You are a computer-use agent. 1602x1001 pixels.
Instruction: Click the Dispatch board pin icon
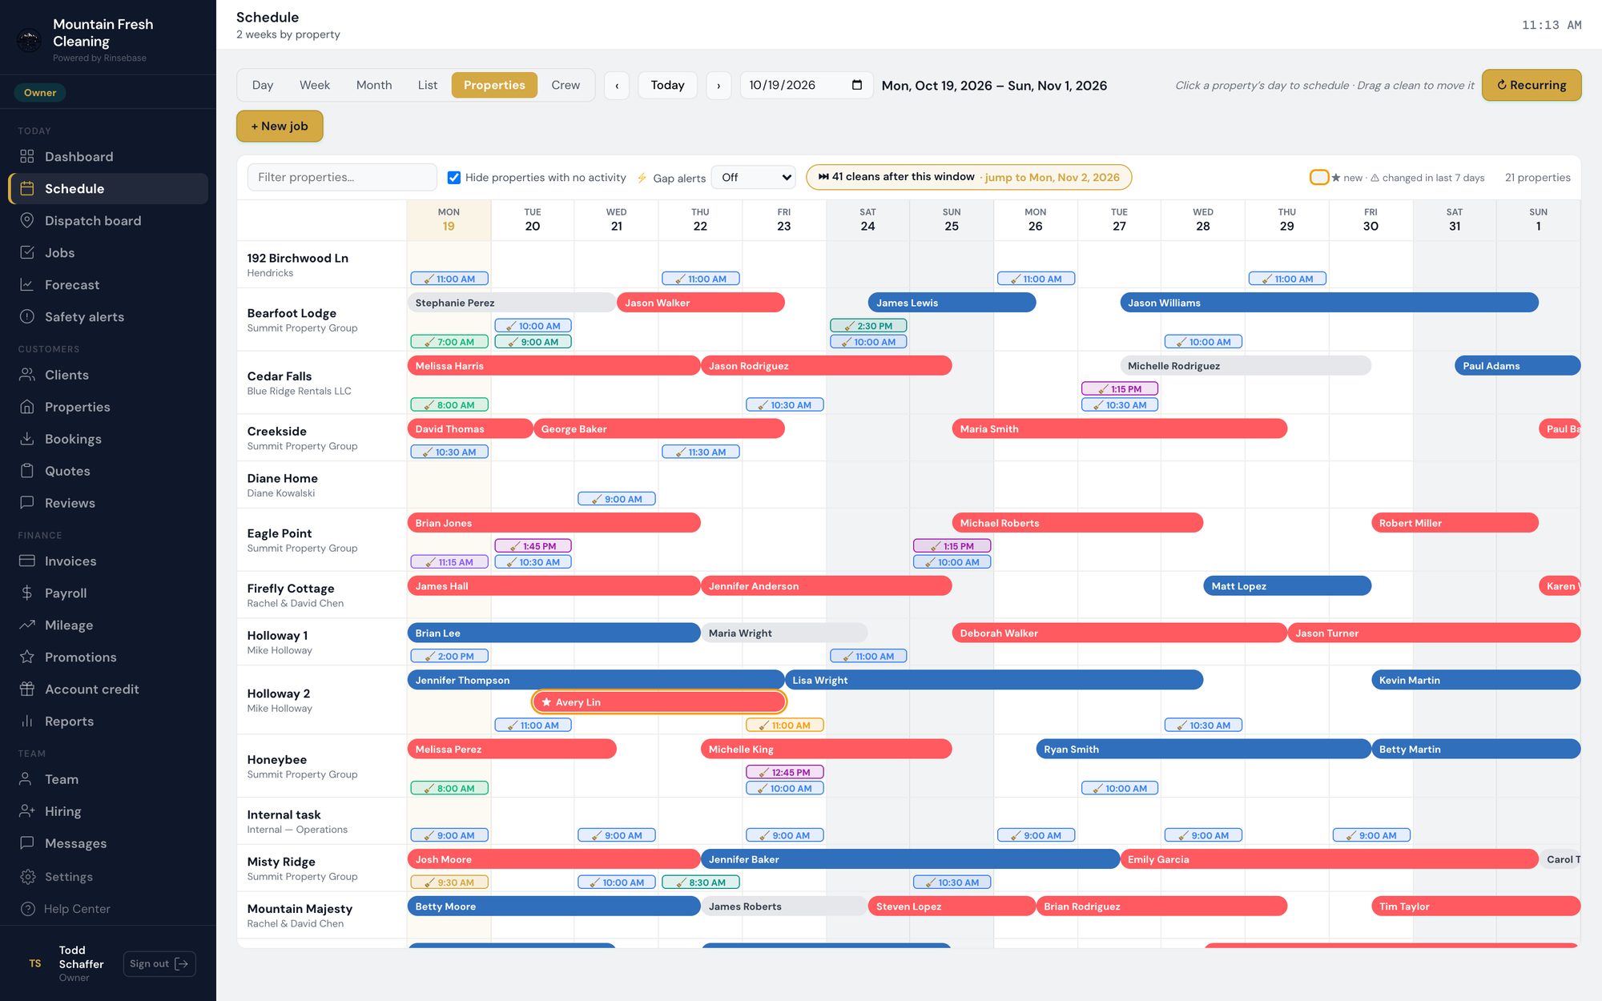coord(27,220)
